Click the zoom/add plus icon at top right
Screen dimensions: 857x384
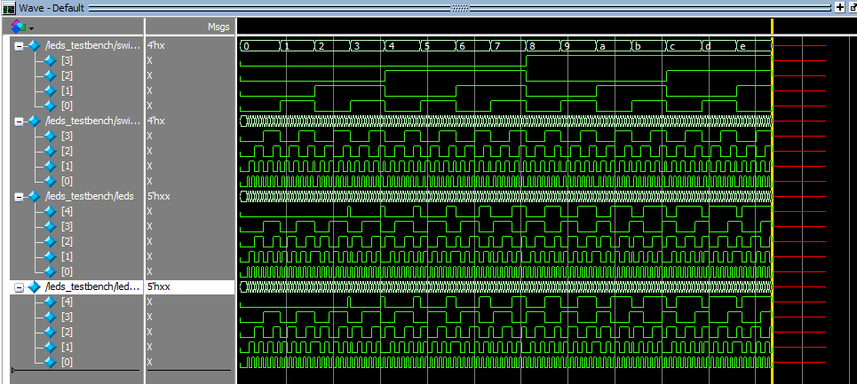[x=839, y=7]
